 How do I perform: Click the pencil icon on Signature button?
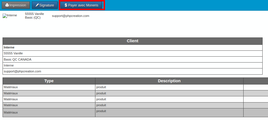click(37, 5)
